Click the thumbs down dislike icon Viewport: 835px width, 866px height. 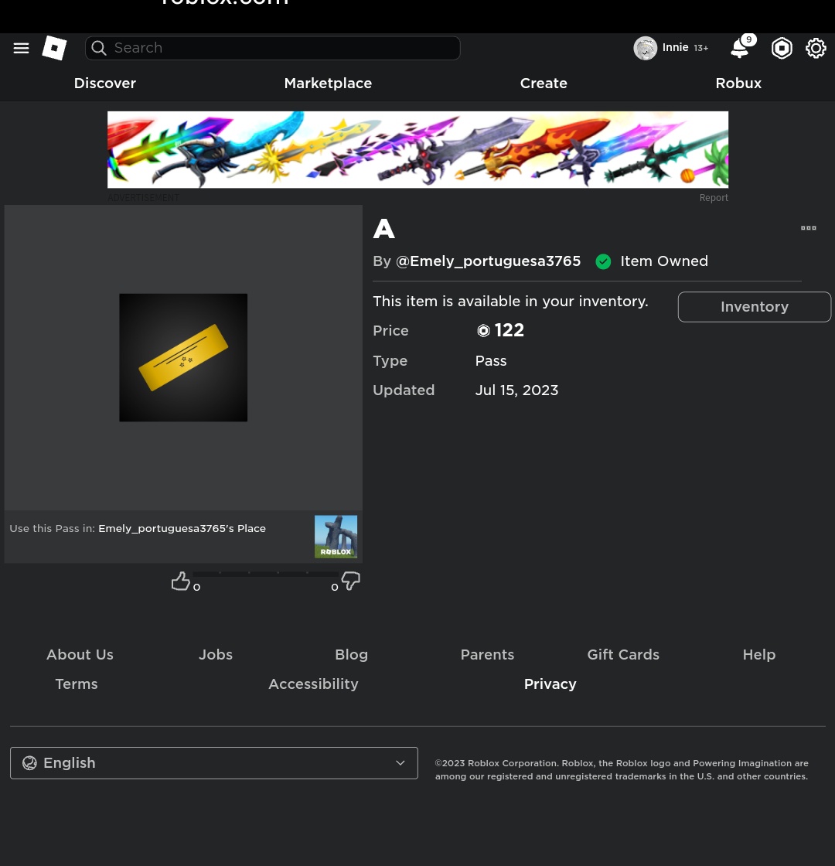(x=351, y=581)
